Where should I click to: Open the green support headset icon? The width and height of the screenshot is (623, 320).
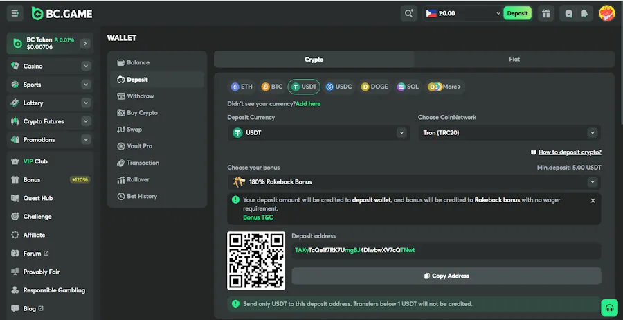click(609, 307)
